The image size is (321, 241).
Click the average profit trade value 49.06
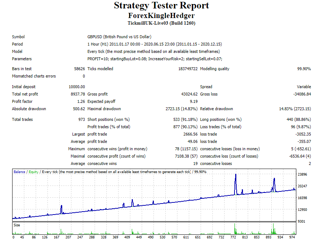(193, 141)
